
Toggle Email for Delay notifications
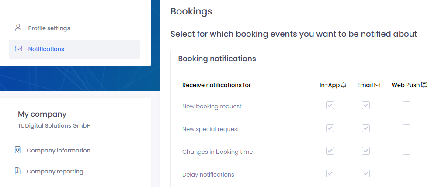366,173
